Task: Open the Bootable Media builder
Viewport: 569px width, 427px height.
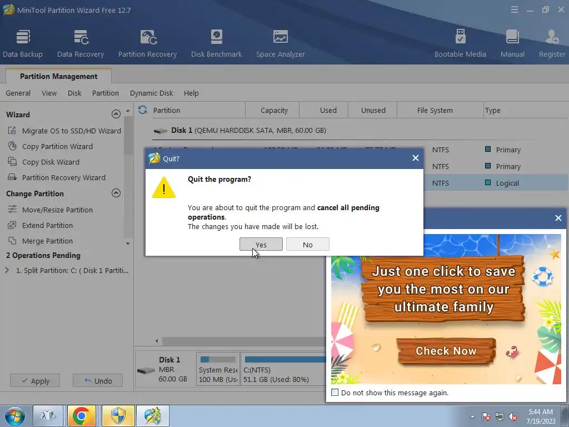Action: point(460,43)
